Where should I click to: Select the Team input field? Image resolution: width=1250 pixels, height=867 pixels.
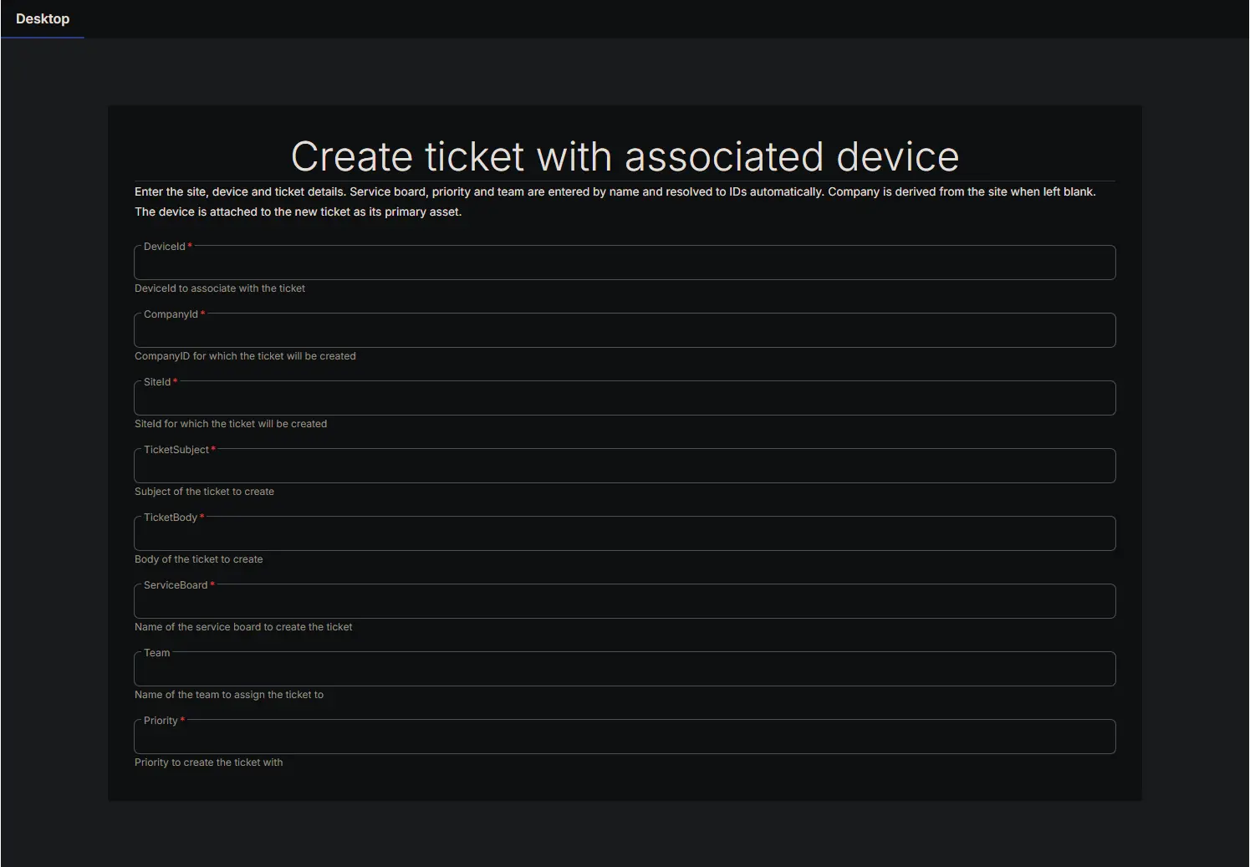[x=625, y=669]
